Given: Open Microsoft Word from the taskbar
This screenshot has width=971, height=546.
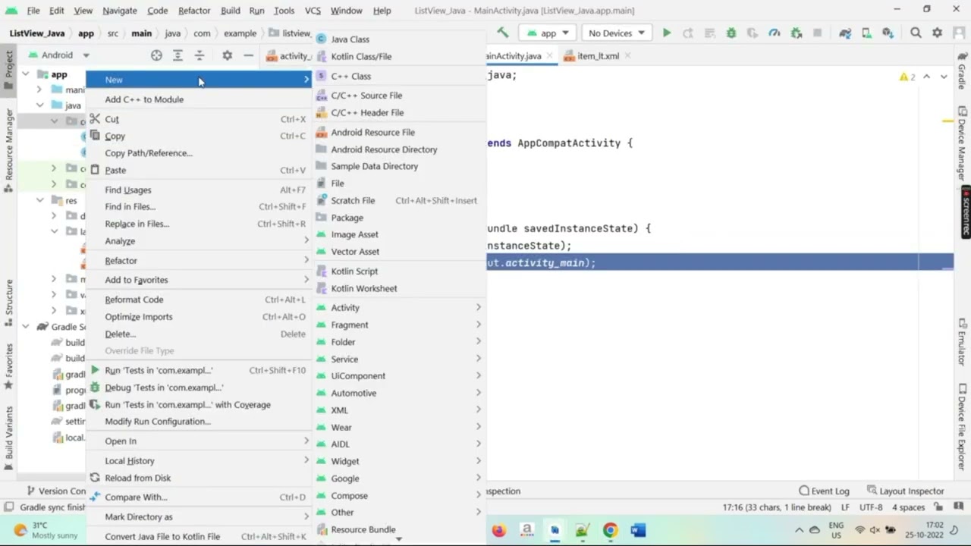Looking at the screenshot, I should click(638, 530).
